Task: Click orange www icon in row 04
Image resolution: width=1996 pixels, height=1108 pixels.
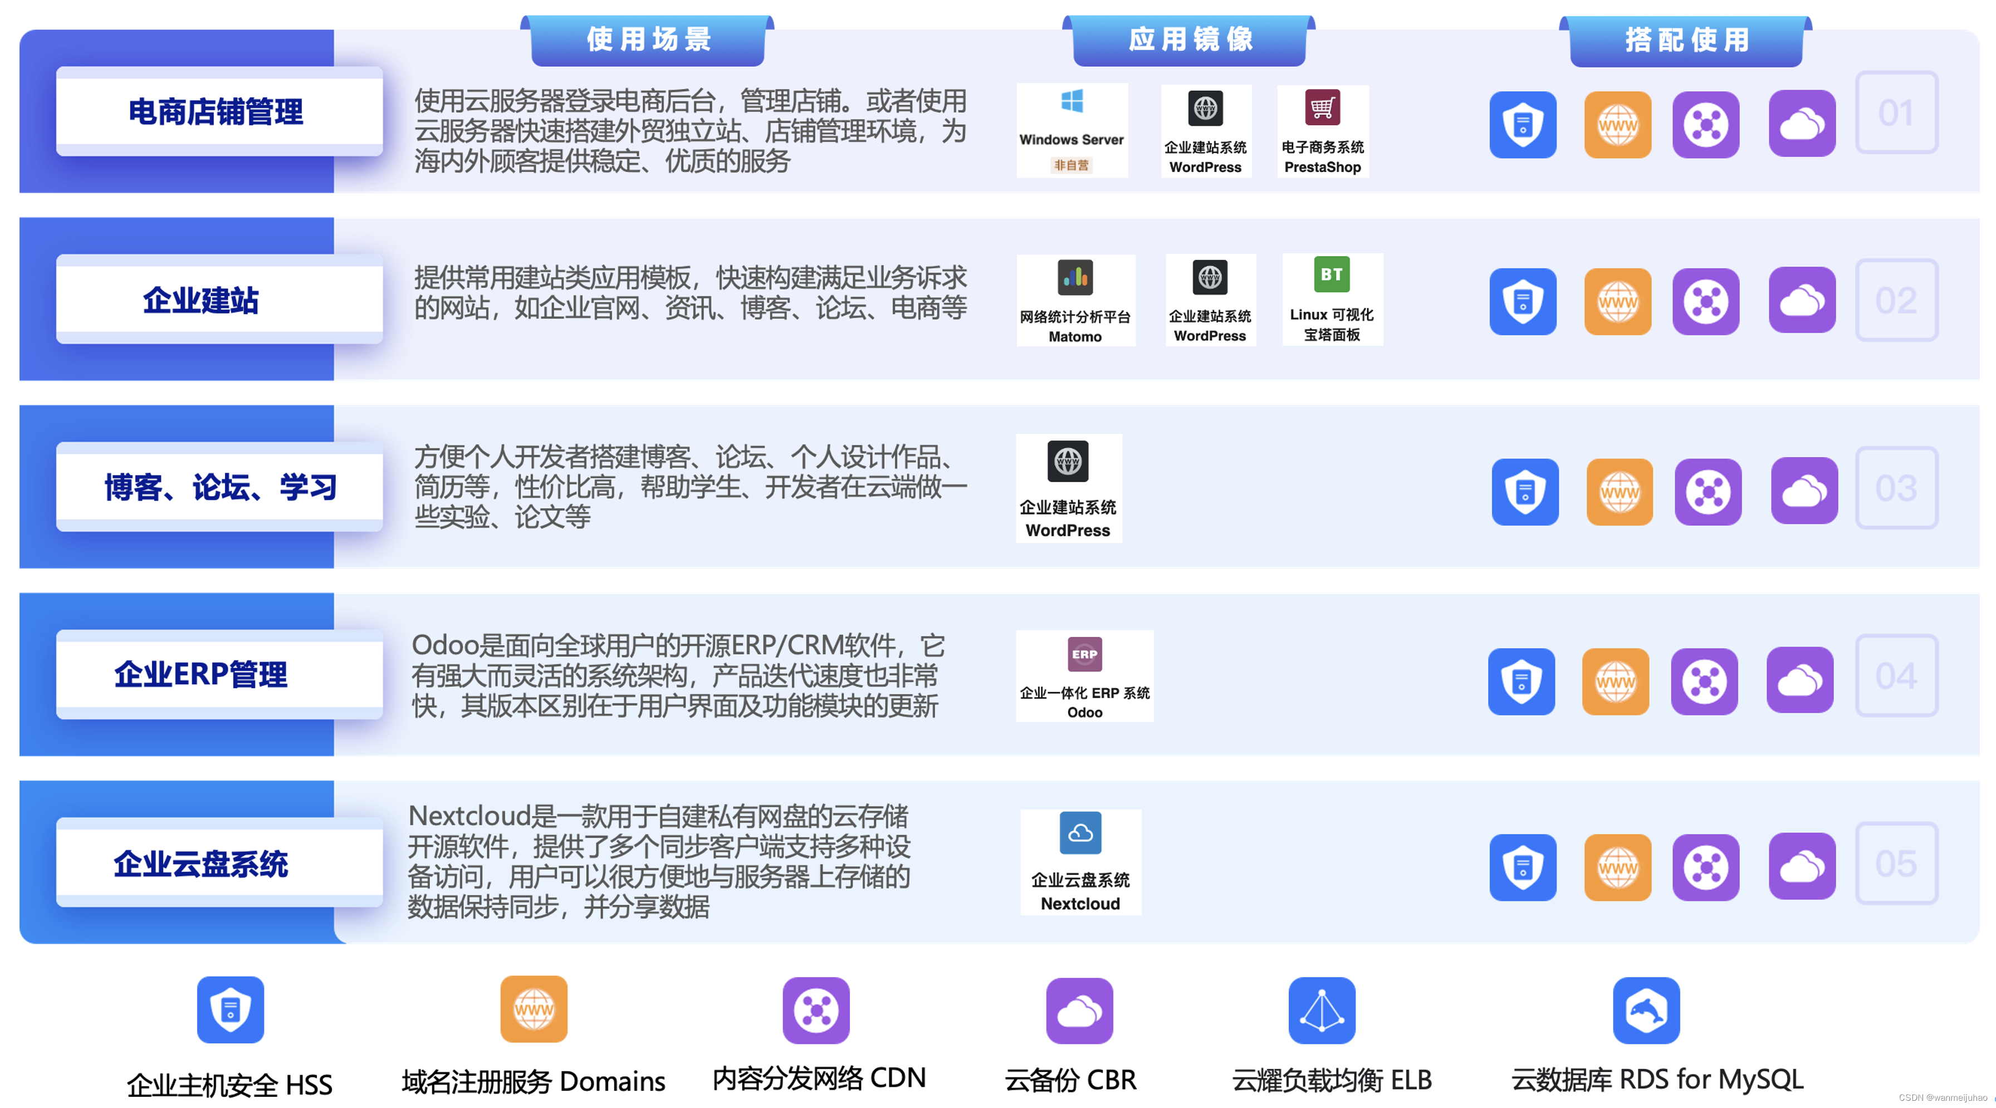Action: click(x=1616, y=682)
